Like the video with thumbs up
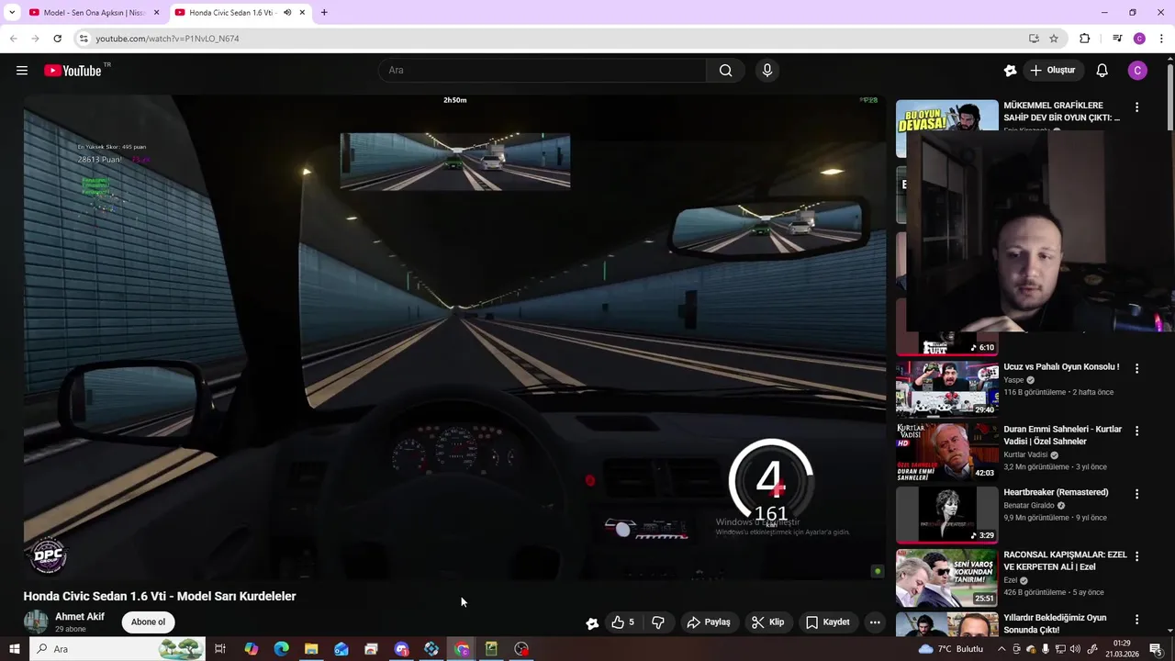Image resolution: width=1175 pixels, height=661 pixels. coord(623,622)
